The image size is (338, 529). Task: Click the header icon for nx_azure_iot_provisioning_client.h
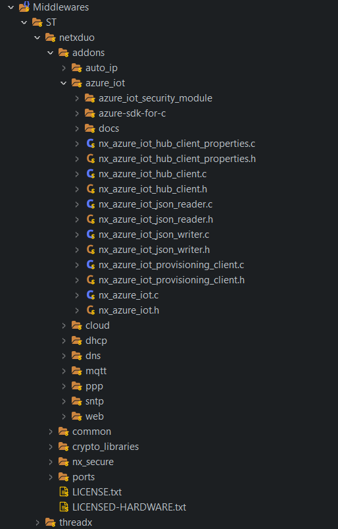91,280
